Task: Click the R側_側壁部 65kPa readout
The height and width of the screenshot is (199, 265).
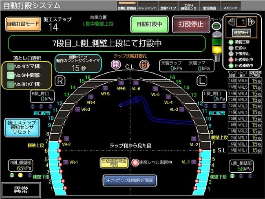Action: (21, 166)
